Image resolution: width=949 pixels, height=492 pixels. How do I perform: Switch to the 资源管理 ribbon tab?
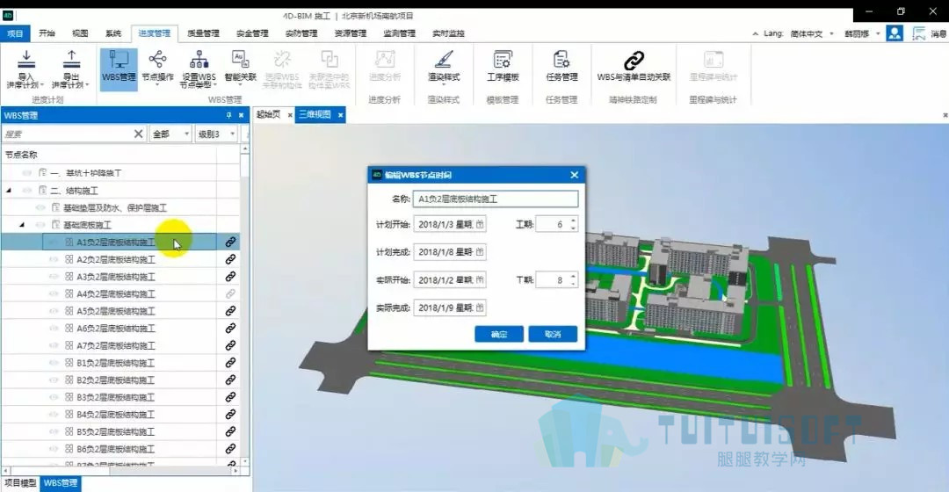[x=351, y=33]
